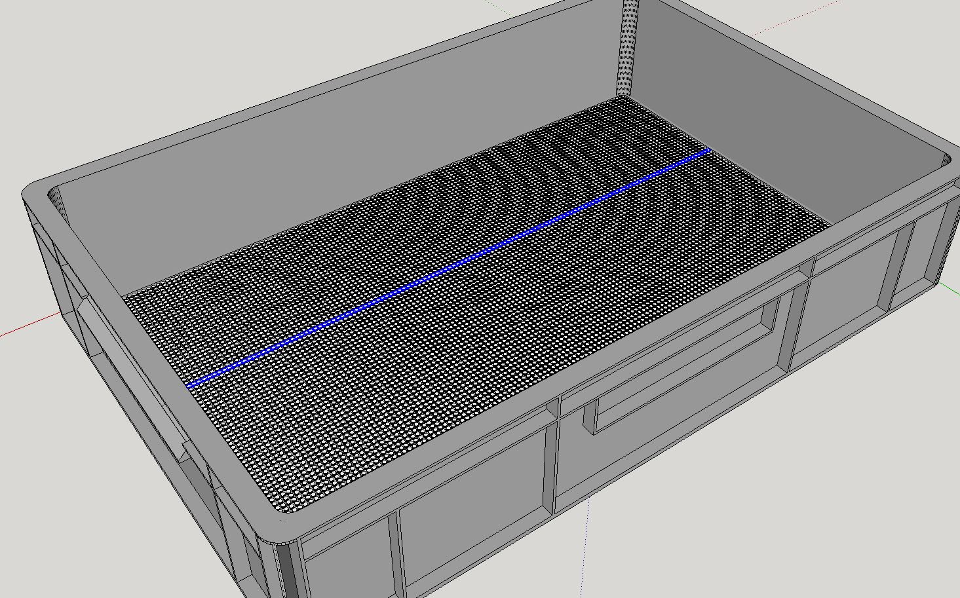Screen dimensions: 960x598
Task: Select the blue line across the mesh floor
Action: coord(449,269)
